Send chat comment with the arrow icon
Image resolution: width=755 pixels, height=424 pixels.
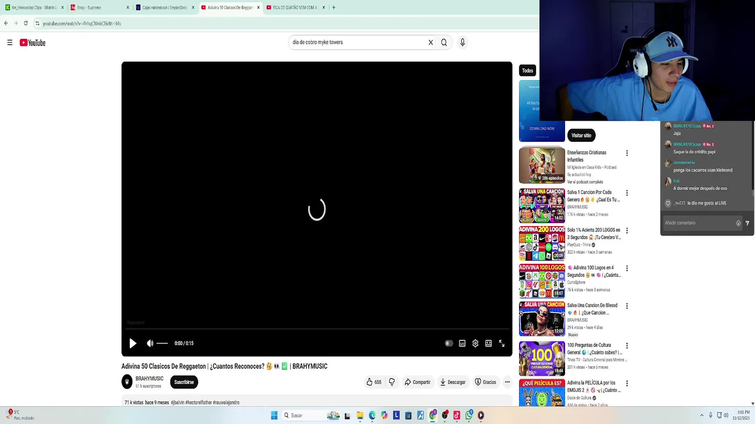(x=747, y=223)
